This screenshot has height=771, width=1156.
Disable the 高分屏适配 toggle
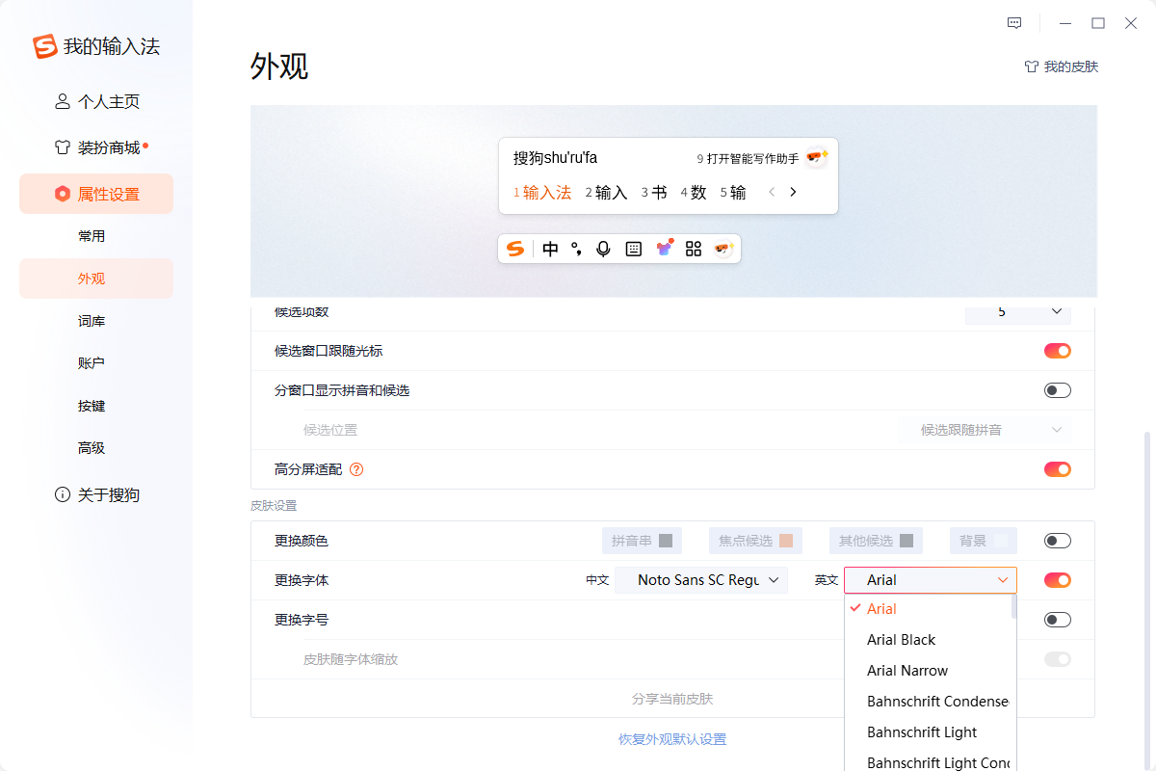point(1056,469)
